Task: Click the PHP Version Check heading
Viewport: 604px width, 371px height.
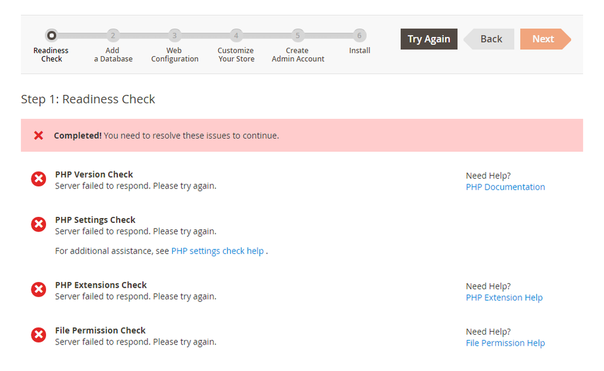Action: tap(94, 175)
